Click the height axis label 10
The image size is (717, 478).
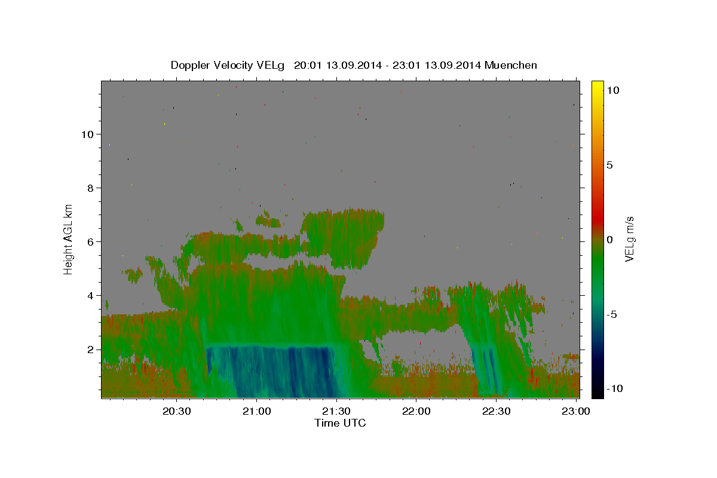tap(88, 134)
